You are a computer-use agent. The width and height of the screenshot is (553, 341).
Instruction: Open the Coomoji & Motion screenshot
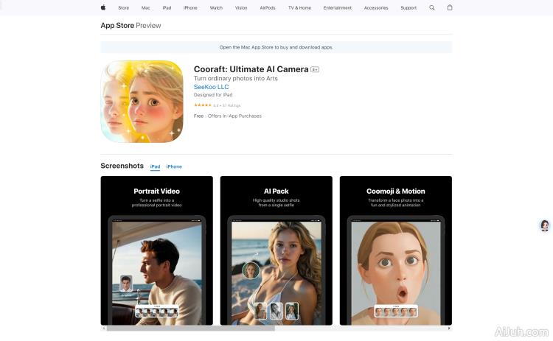tap(395, 250)
